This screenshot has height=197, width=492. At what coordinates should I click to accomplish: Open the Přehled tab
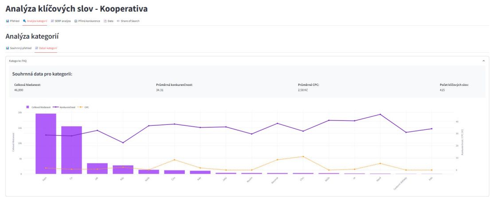12,21
